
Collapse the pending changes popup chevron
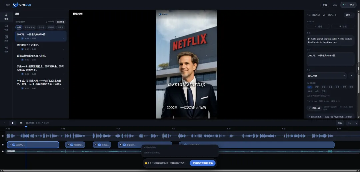(x=186, y=163)
